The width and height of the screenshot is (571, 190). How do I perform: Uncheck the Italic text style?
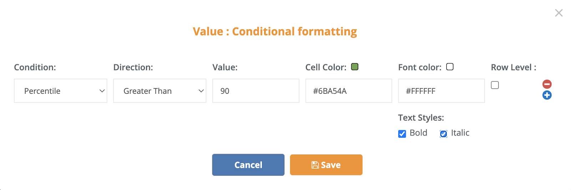click(x=443, y=134)
